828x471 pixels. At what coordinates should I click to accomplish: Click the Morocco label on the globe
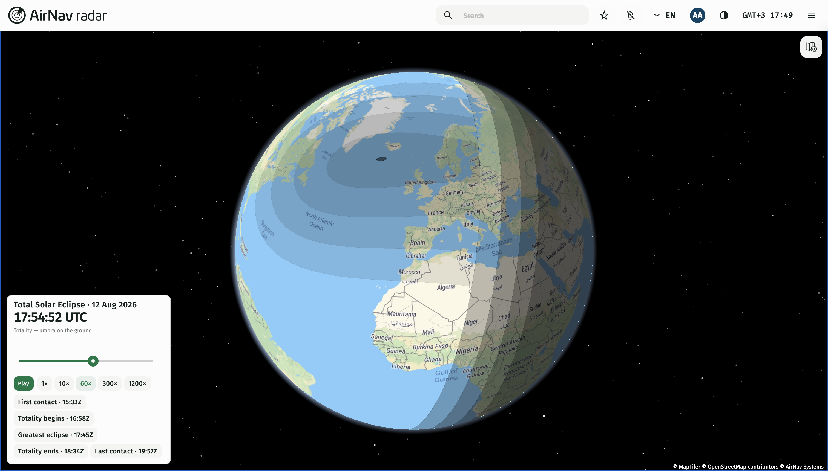coord(409,272)
